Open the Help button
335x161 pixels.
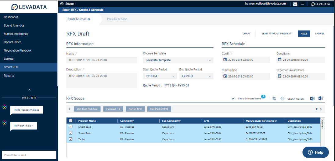coord(315,152)
